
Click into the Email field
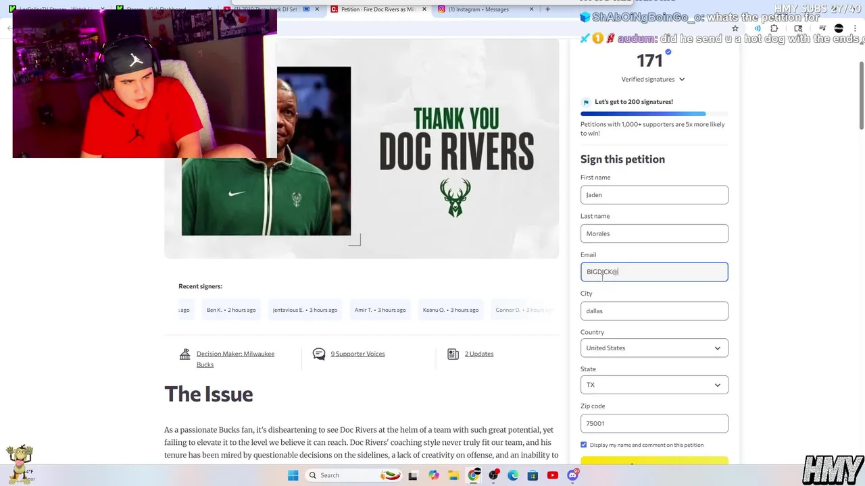[654, 272]
